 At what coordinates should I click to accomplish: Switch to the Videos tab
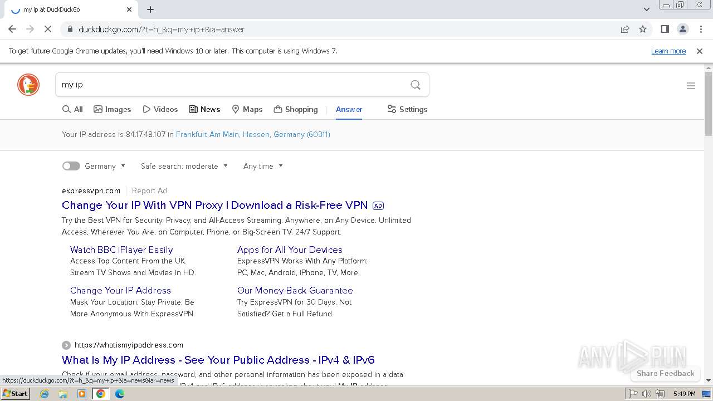[x=160, y=109]
